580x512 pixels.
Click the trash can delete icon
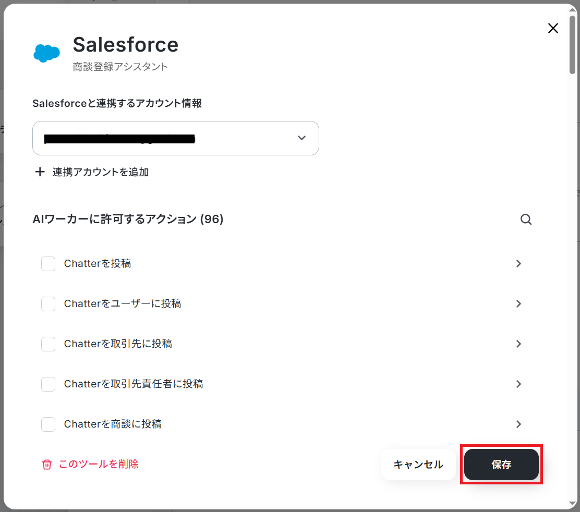pyautogui.click(x=47, y=465)
